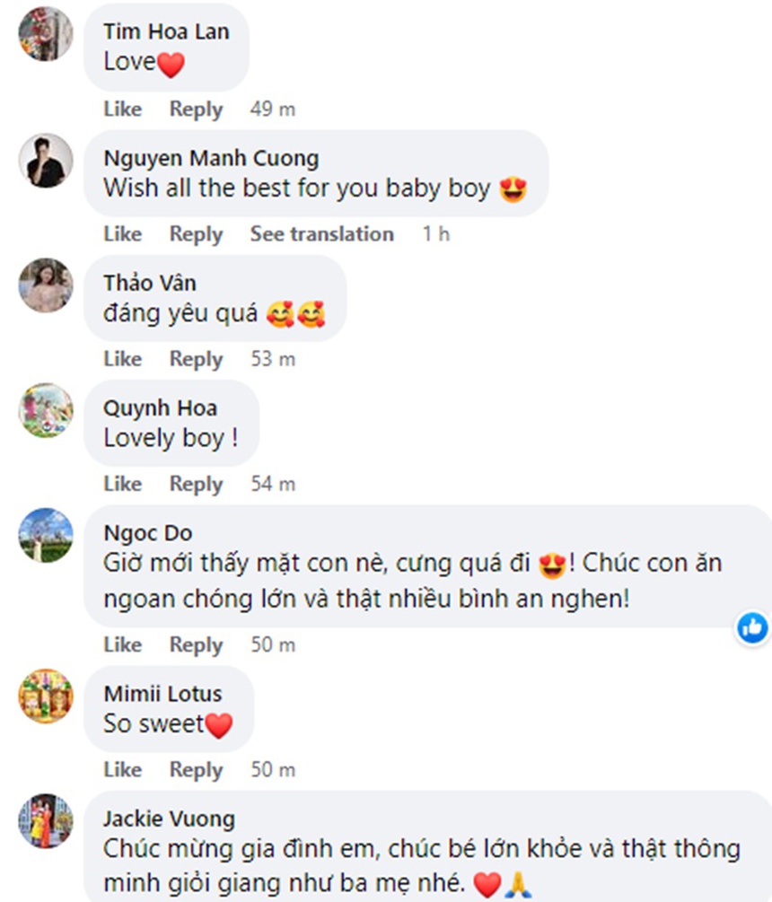Screen dimensions: 772x902
Task: Like Tim Hoa Lan's comment
Action: 122,109
